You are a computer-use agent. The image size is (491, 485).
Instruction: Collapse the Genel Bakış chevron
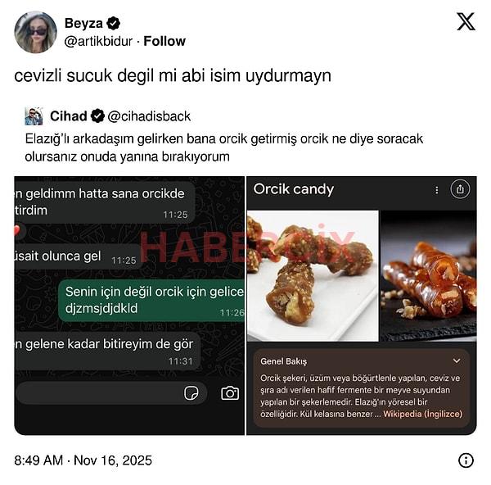coord(457,360)
